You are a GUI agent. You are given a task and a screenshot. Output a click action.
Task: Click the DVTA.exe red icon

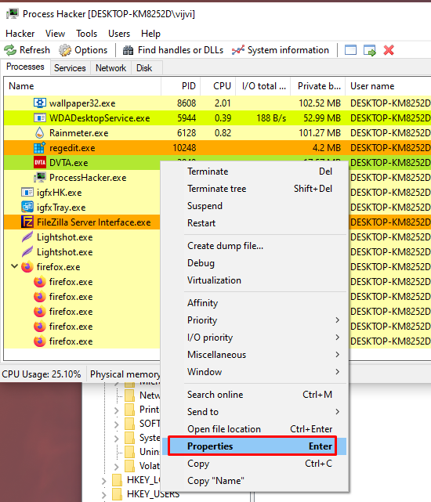tap(40, 162)
